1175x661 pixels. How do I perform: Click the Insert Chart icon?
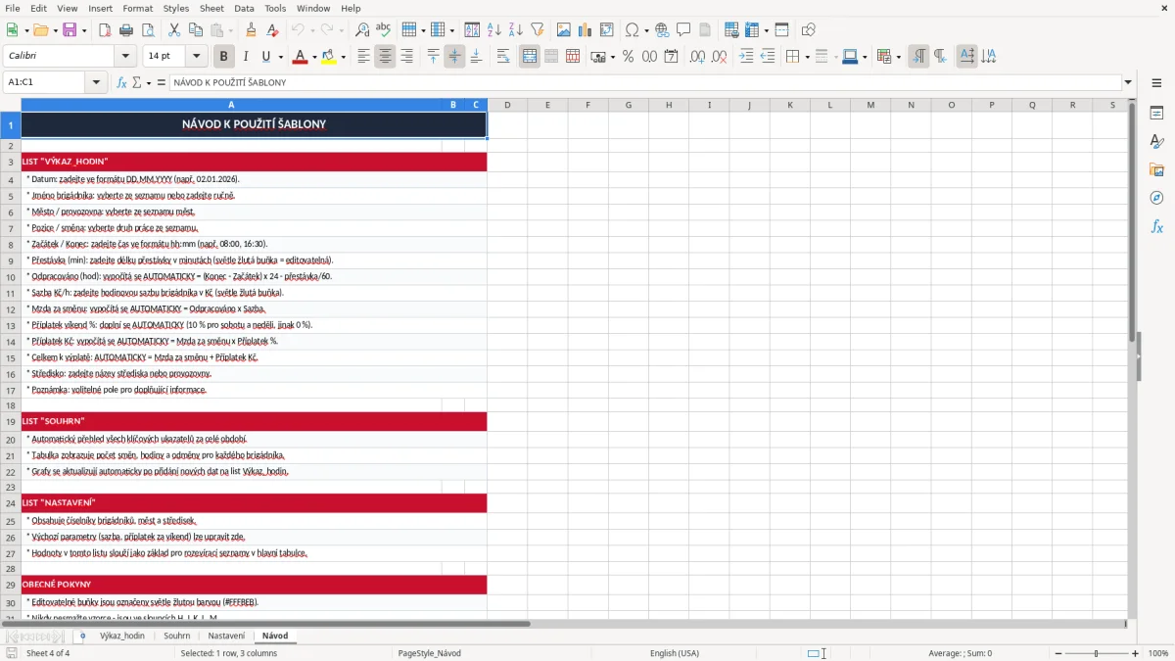click(x=585, y=30)
